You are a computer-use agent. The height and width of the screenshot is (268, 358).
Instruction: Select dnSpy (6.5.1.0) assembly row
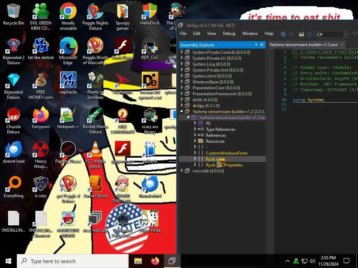click(206, 106)
